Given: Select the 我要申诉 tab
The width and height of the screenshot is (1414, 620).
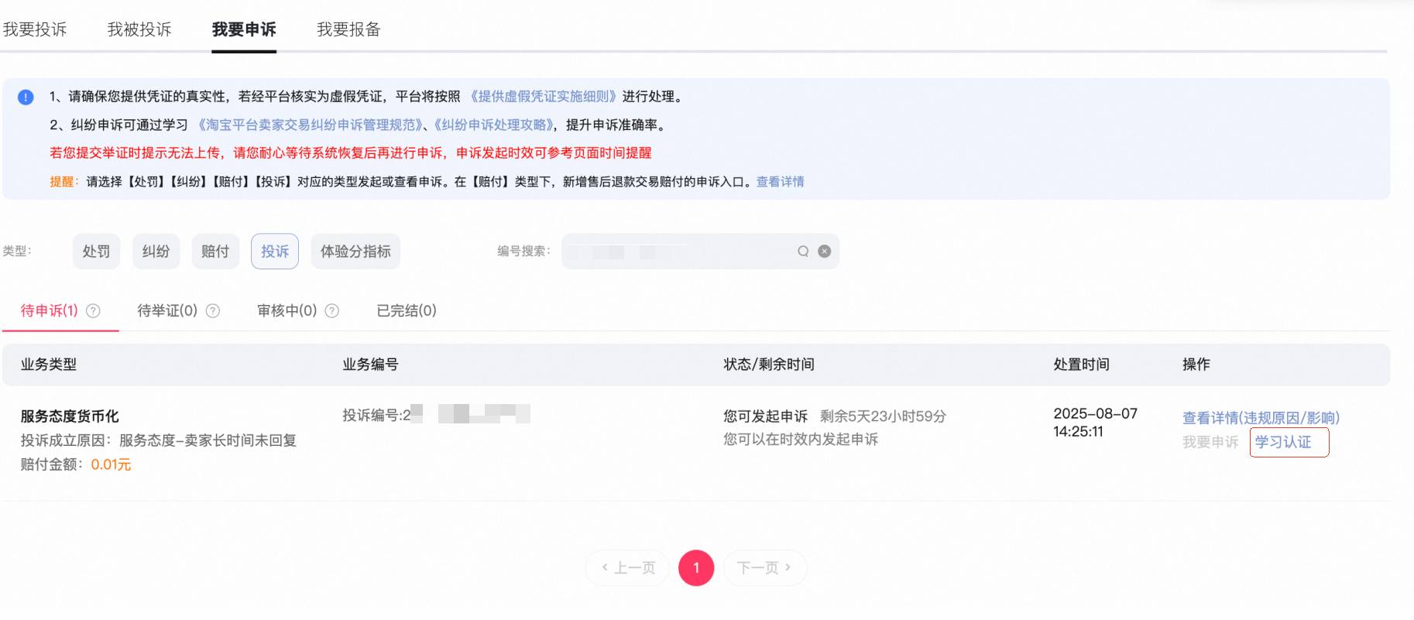Looking at the screenshot, I should (x=244, y=29).
